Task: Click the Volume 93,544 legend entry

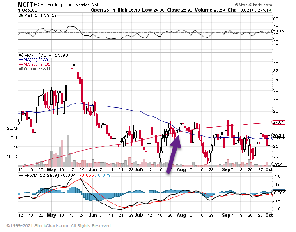Action: pos(36,69)
